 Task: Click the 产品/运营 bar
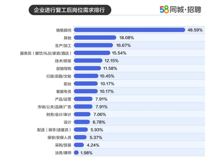point(83,99)
